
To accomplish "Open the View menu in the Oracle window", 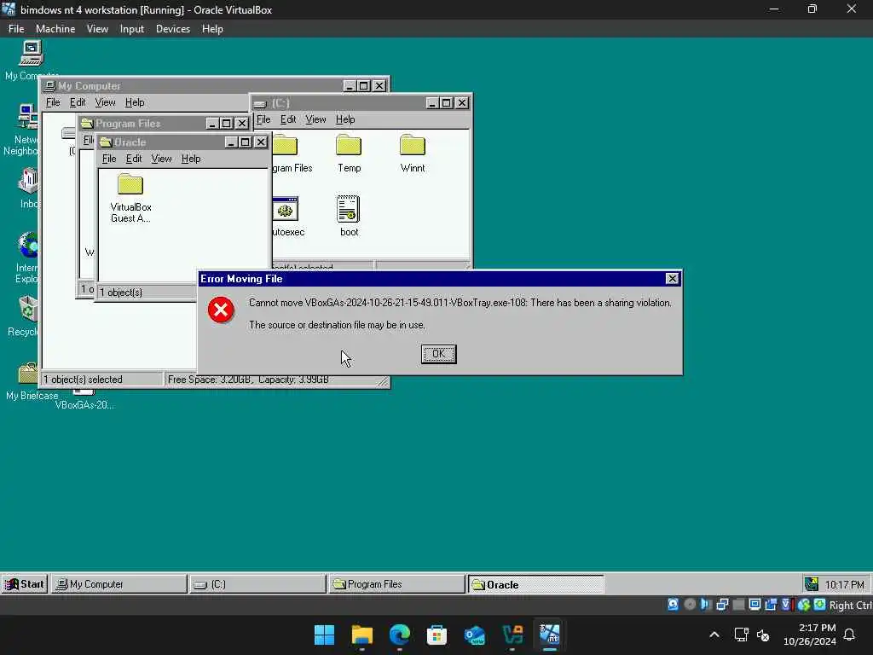I will 161,159.
